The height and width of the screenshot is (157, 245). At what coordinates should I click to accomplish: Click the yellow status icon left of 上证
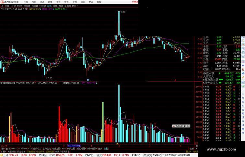1,155
